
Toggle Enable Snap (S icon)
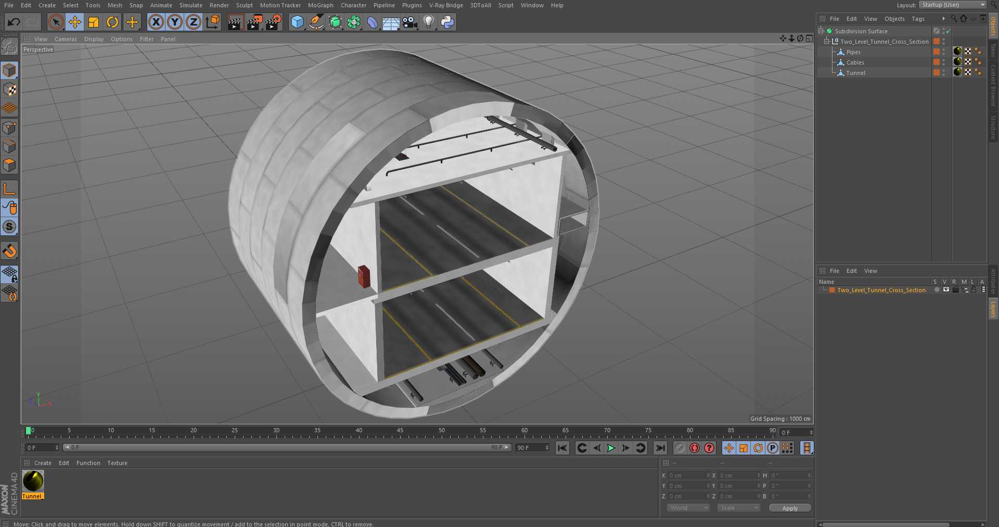click(9, 227)
